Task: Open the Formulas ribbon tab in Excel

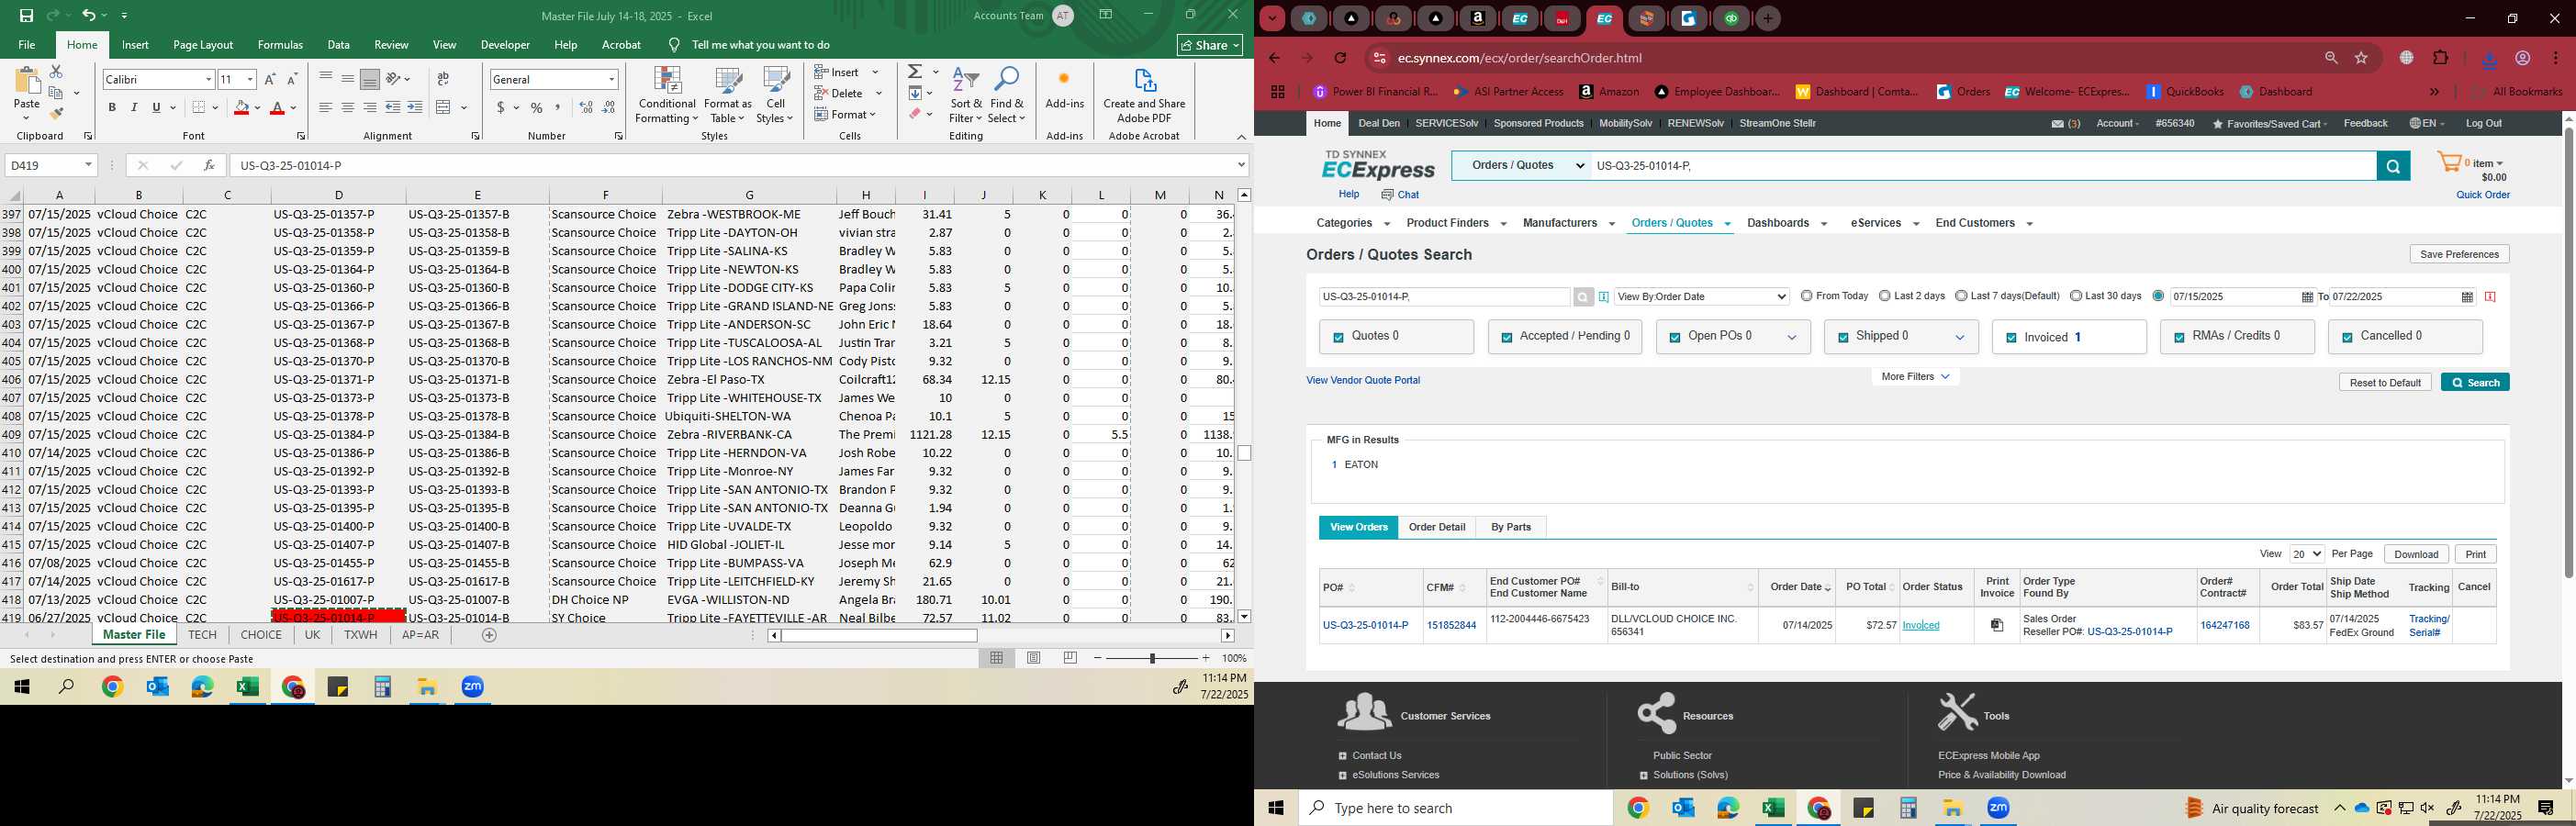Action: (x=280, y=45)
